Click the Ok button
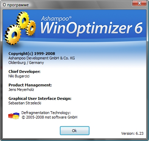The height and width of the screenshot is (141, 149). 75,131
